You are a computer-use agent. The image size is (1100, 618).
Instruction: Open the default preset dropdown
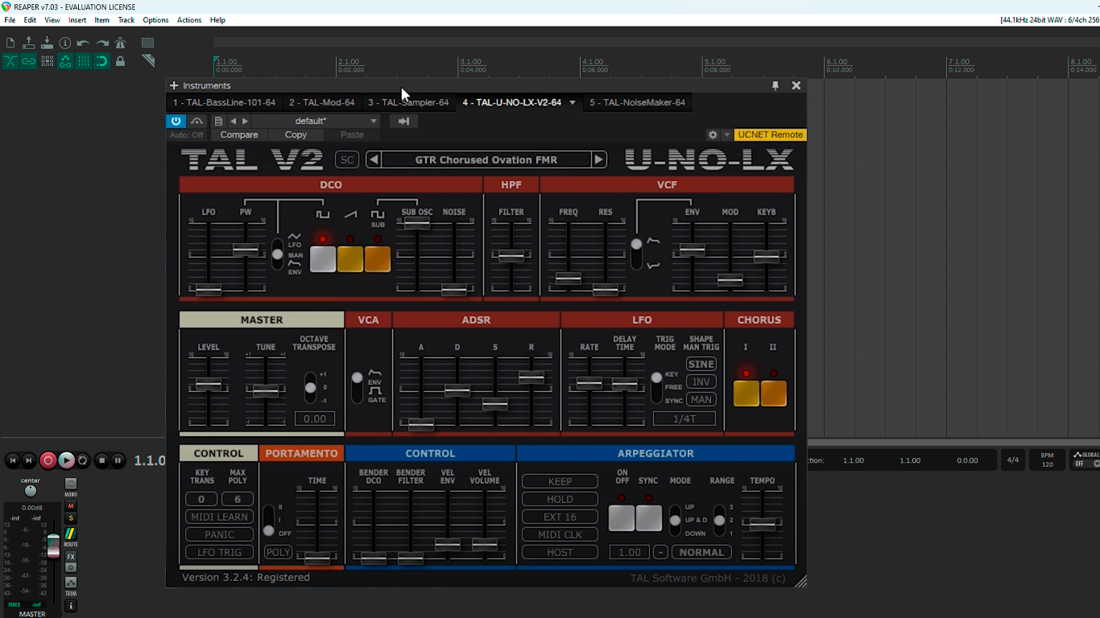[317, 121]
